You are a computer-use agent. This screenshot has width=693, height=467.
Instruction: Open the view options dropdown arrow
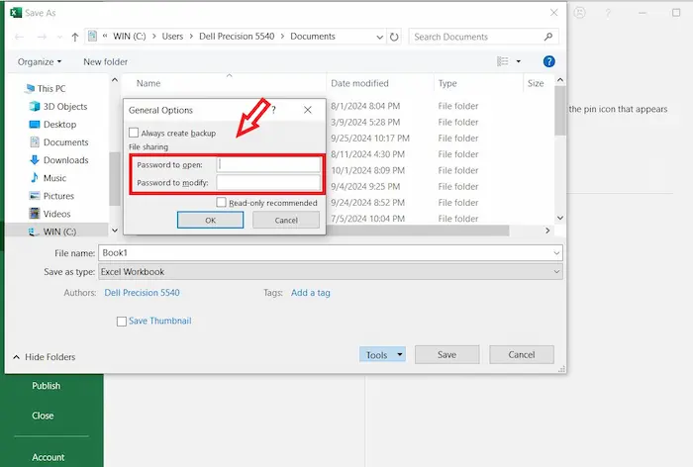[519, 61]
